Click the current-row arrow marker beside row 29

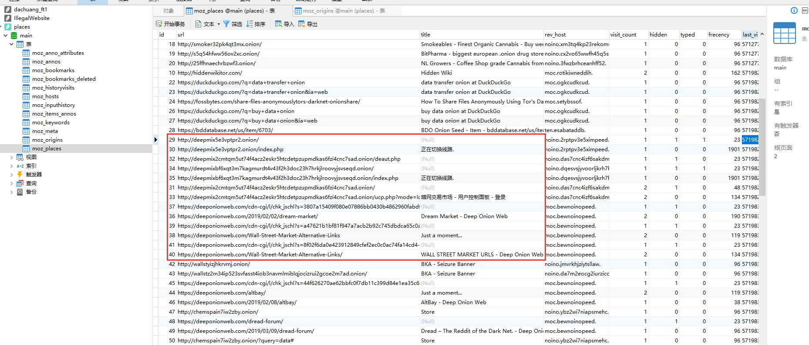coord(155,139)
